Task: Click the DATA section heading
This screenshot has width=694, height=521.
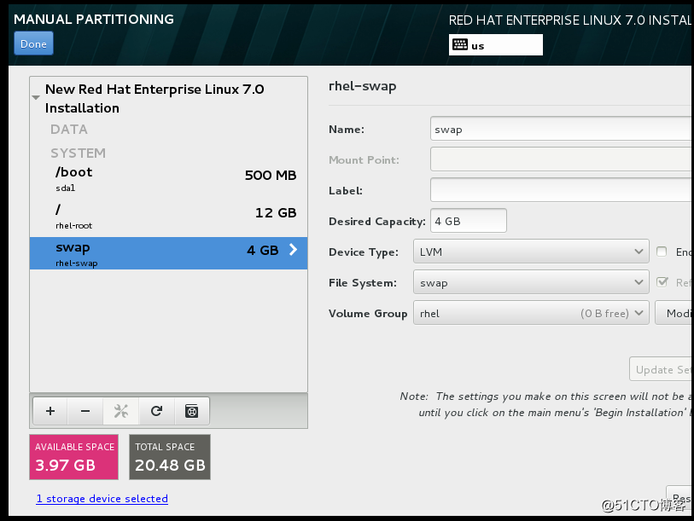Action: click(x=69, y=129)
